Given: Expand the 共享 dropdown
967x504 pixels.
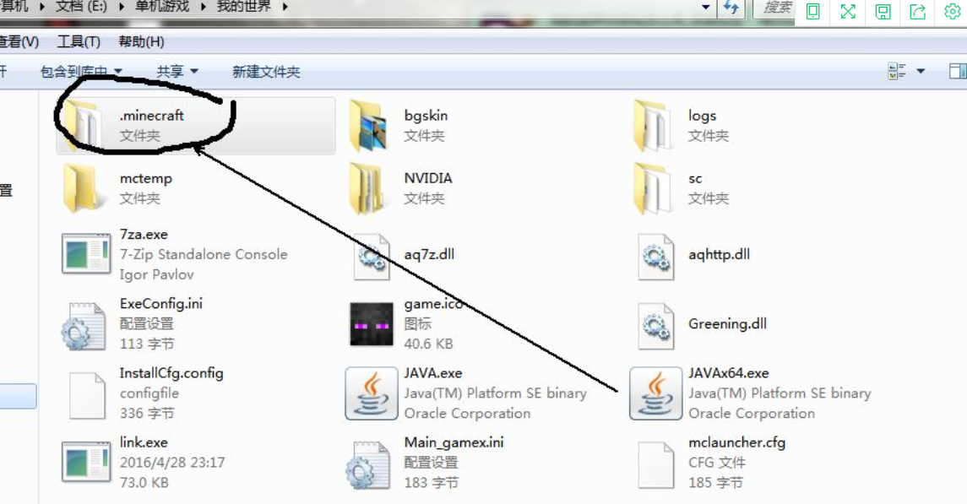Looking at the screenshot, I should (x=194, y=72).
